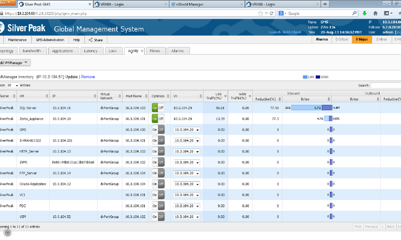
Task: Sort the IP column with its sort arrows
Action: coord(95,96)
